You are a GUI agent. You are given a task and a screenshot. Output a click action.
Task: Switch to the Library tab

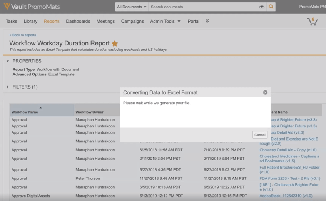pyautogui.click(x=30, y=21)
